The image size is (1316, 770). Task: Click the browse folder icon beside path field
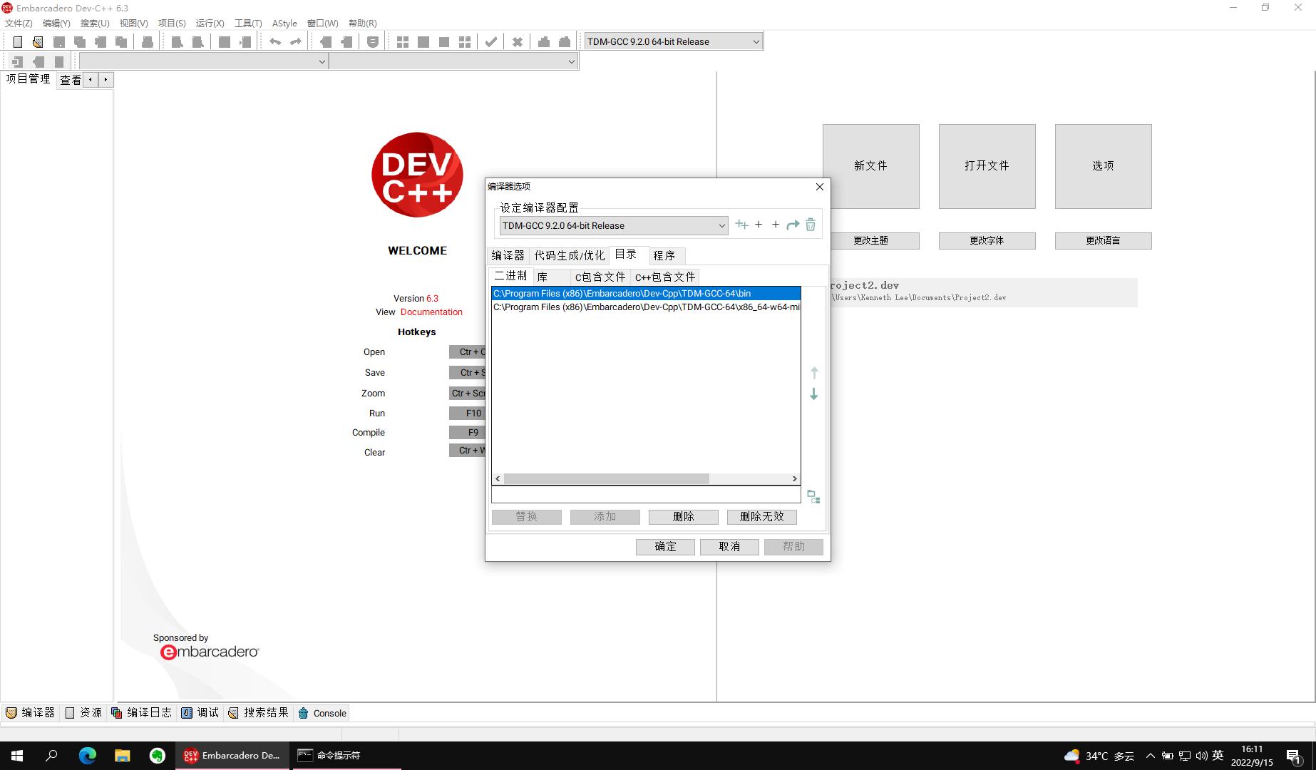click(x=813, y=496)
